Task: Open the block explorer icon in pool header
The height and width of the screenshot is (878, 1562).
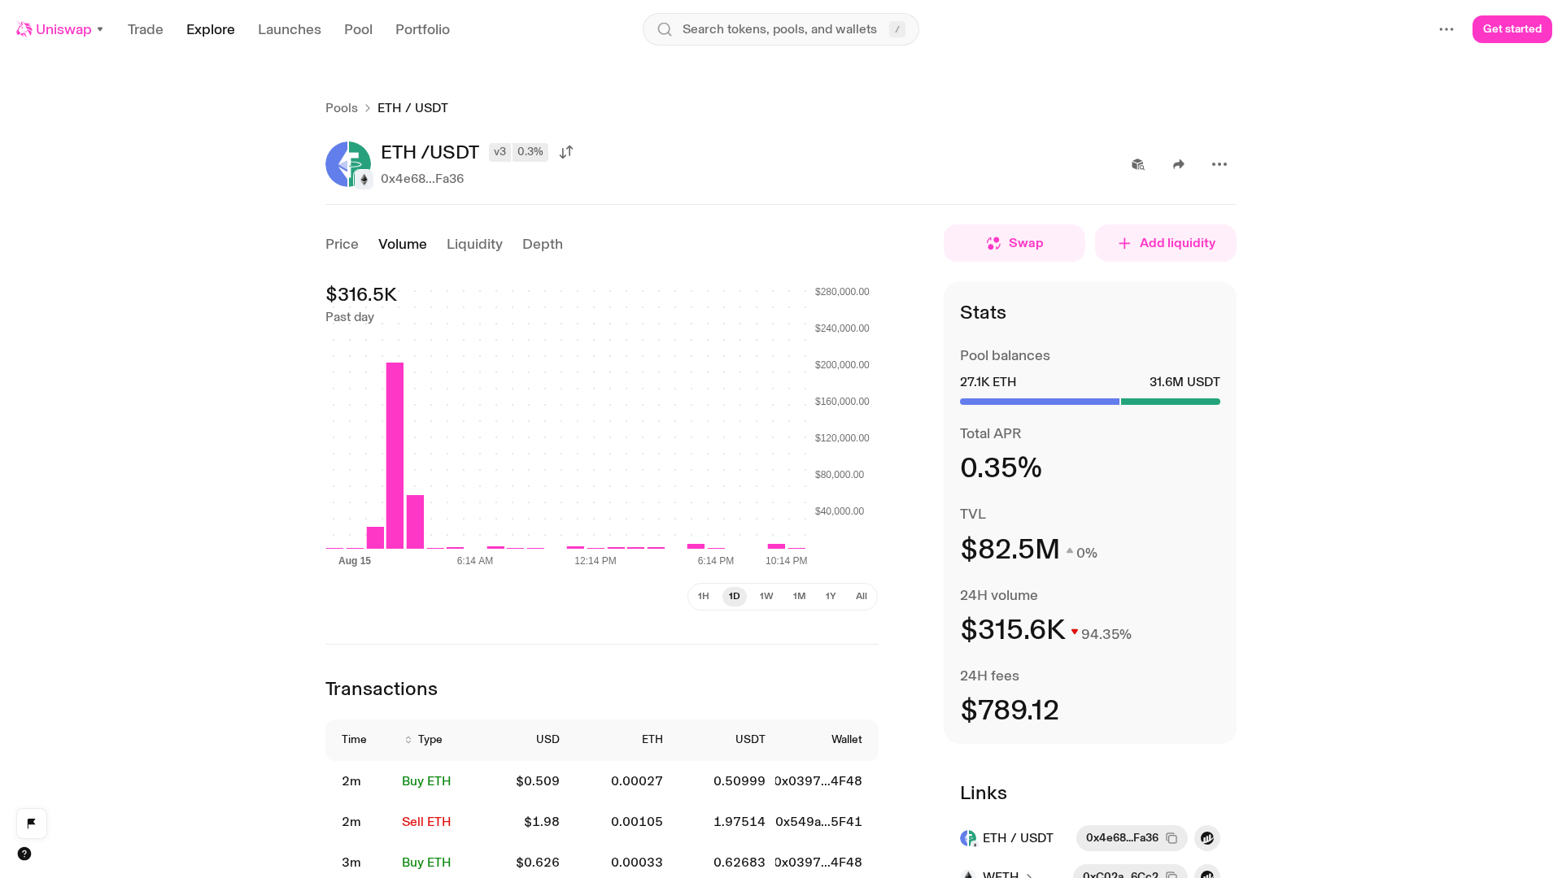Action: tap(1138, 164)
